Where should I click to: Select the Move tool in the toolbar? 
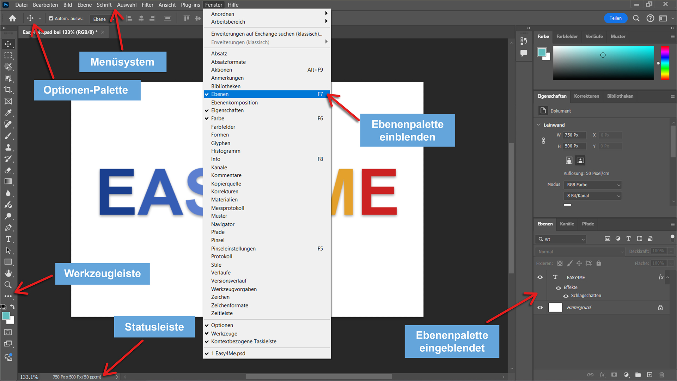[8, 44]
